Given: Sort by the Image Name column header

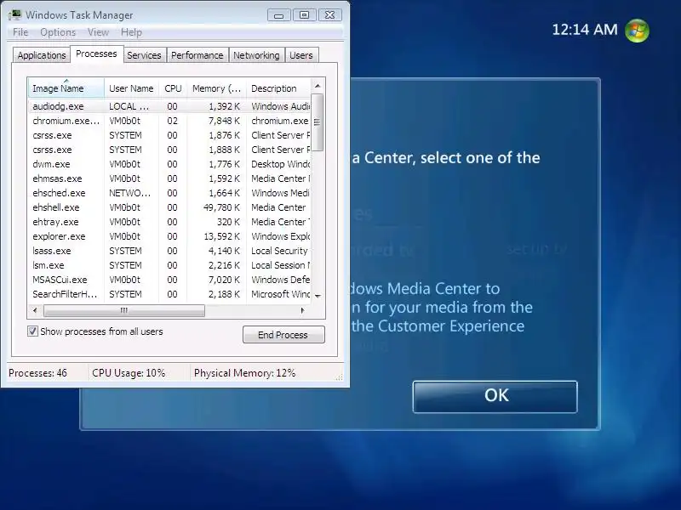Looking at the screenshot, I should pyautogui.click(x=66, y=88).
